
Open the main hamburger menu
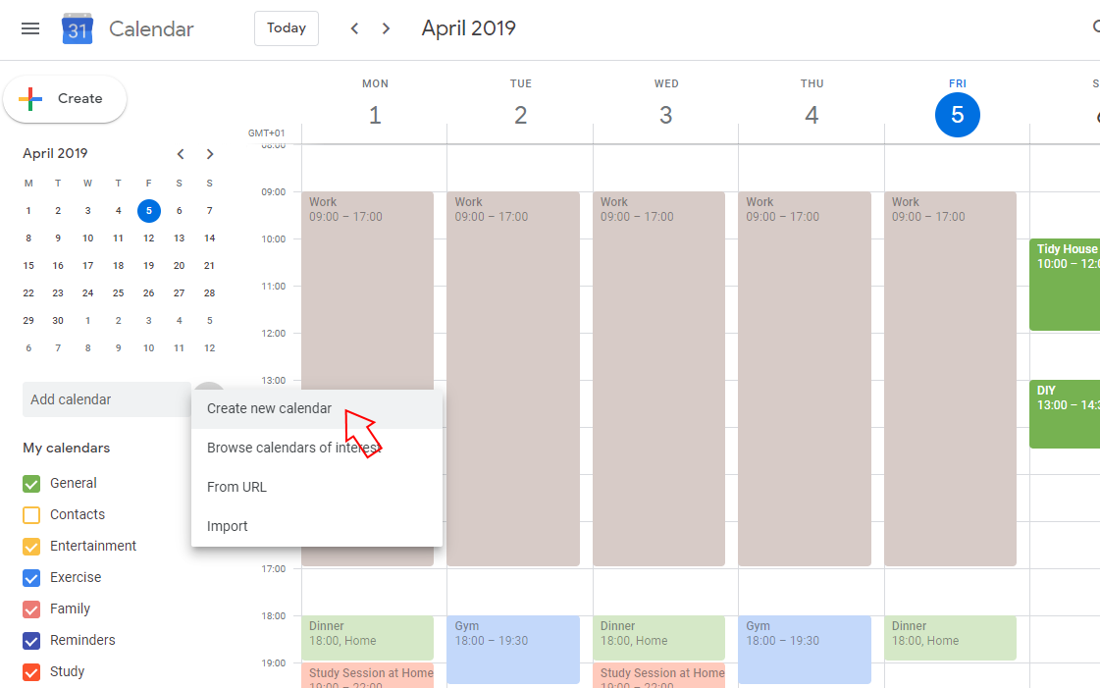(30, 28)
